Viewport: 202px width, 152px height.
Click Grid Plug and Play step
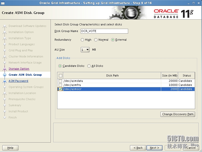[x=21, y=50]
